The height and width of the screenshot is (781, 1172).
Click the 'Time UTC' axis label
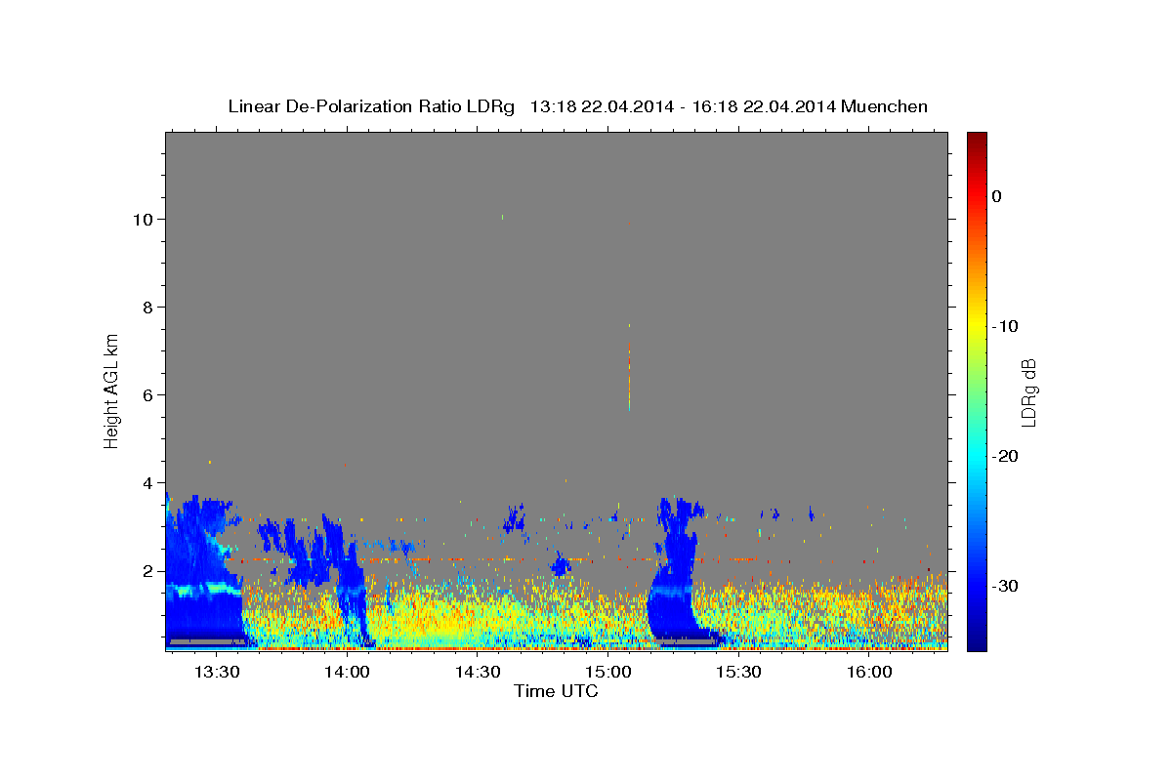coord(556,691)
